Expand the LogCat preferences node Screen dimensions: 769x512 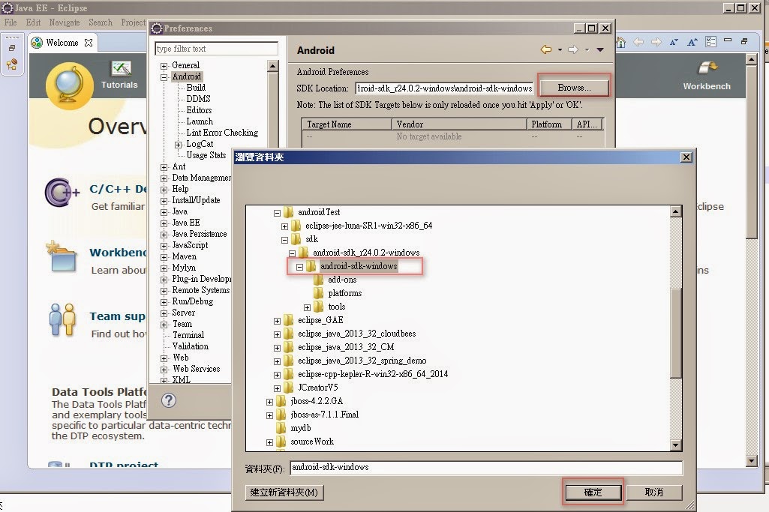(x=179, y=145)
